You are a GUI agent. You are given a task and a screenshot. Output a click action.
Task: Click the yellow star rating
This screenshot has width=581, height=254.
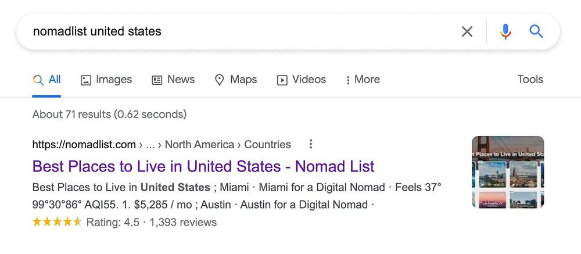point(57,222)
